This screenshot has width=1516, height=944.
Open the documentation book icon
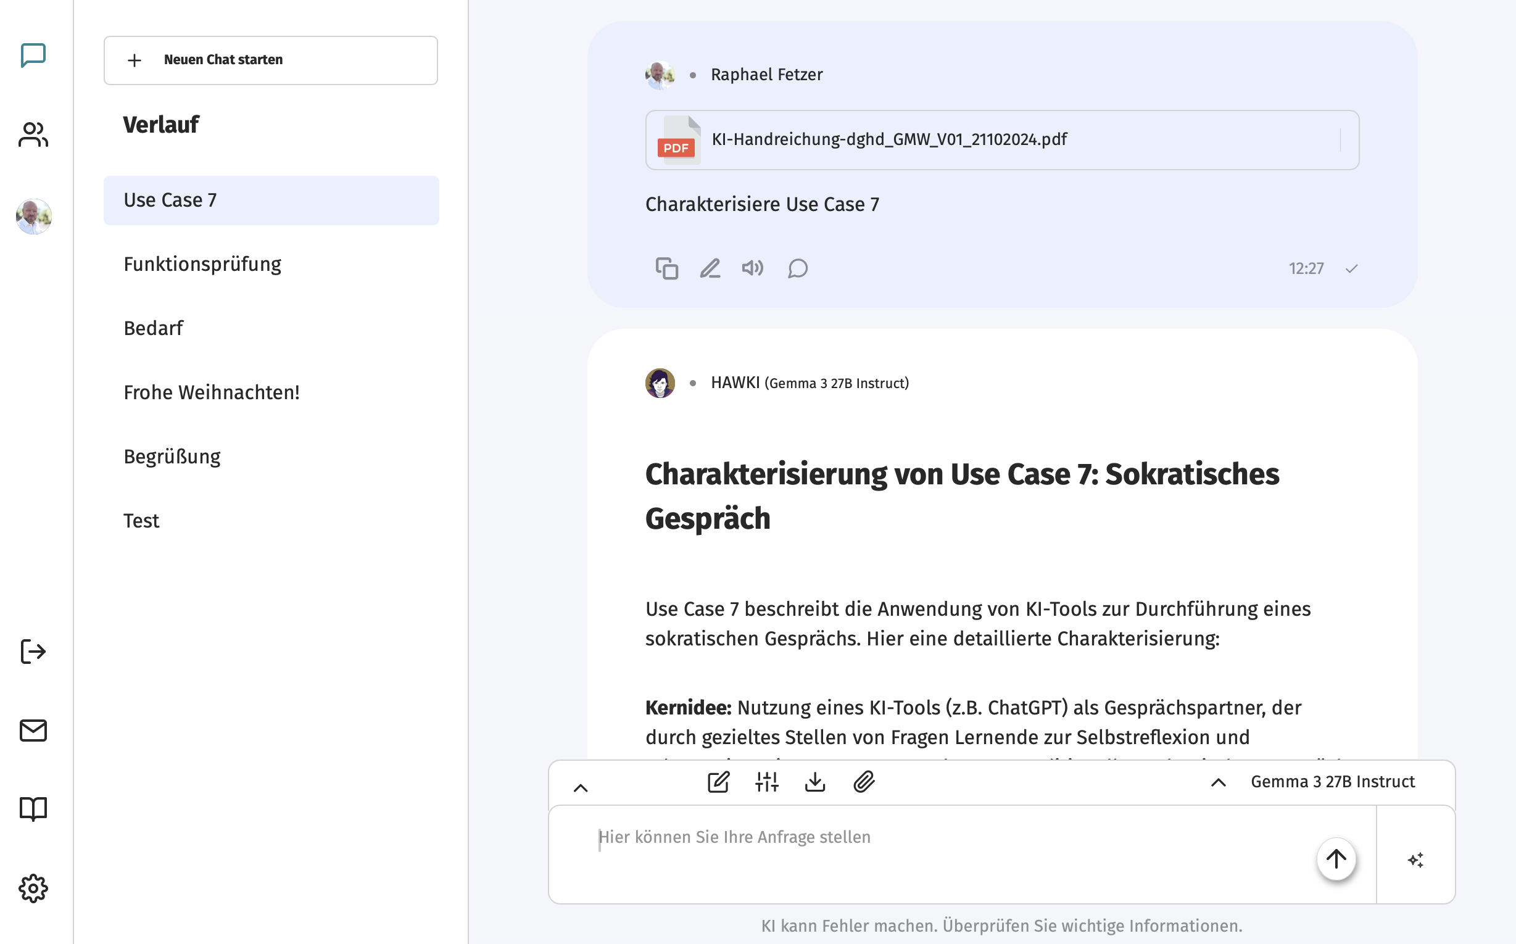tap(33, 809)
